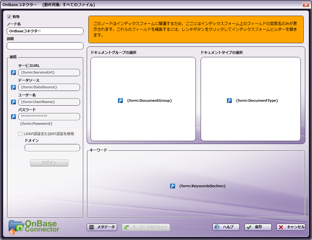Click the サービスURL text field
This screenshot has width=312, height=240.
(49, 72)
